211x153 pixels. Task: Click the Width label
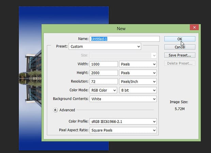pos(83,64)
